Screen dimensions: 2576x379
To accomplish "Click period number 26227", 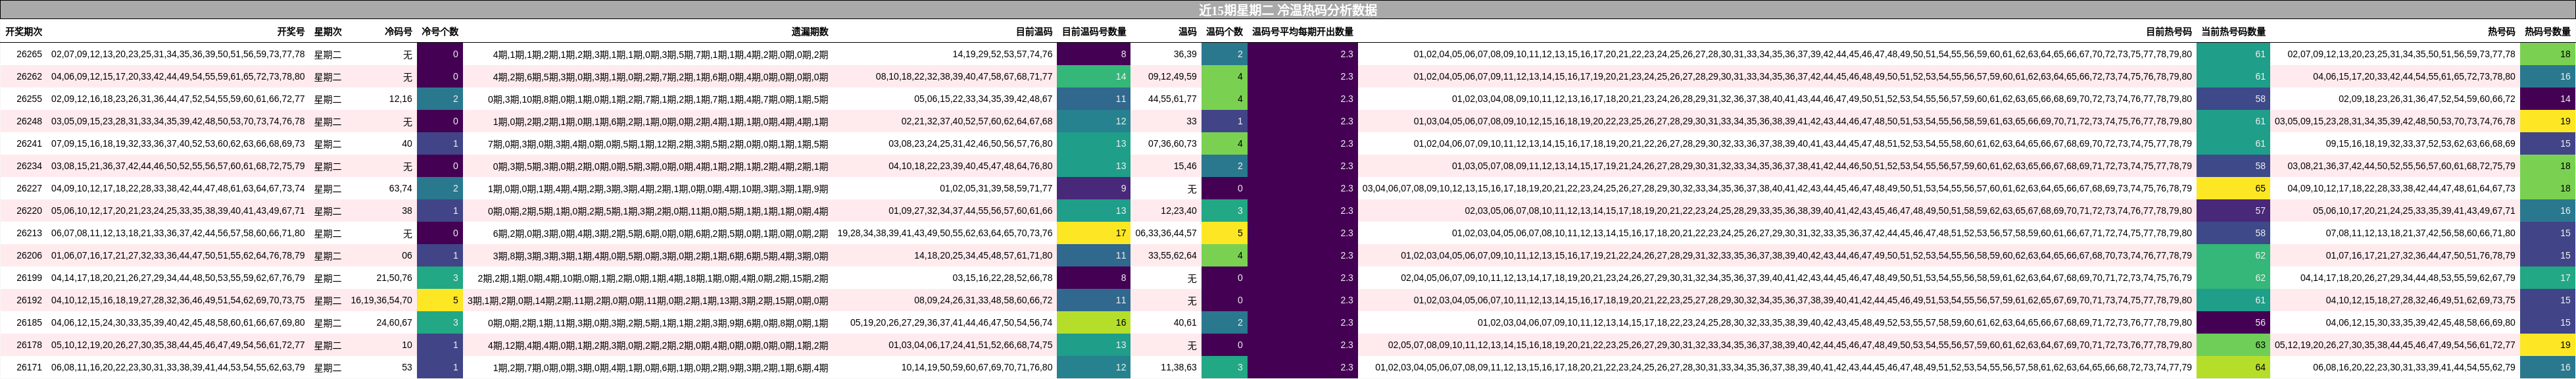I will click(x=29, y=188).
